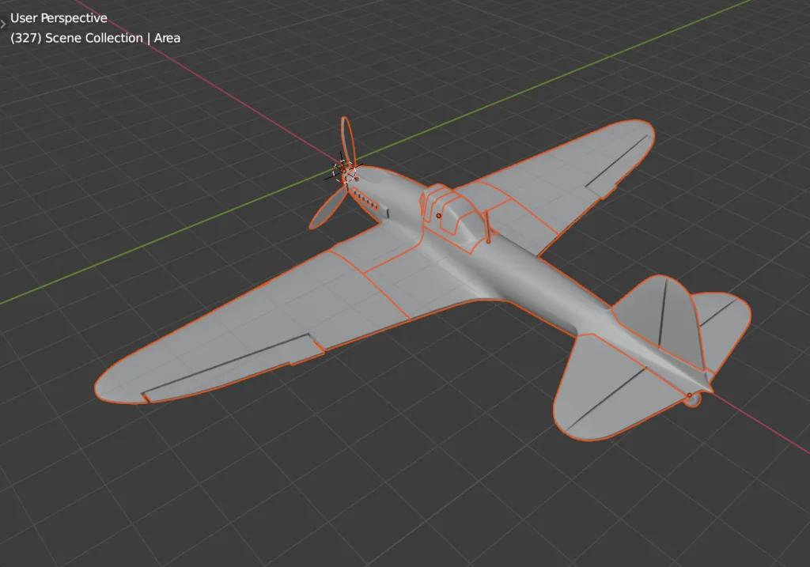Click the 3D cursor at the propeller hub
The image size is (810, 567).
tap(344, 172)
